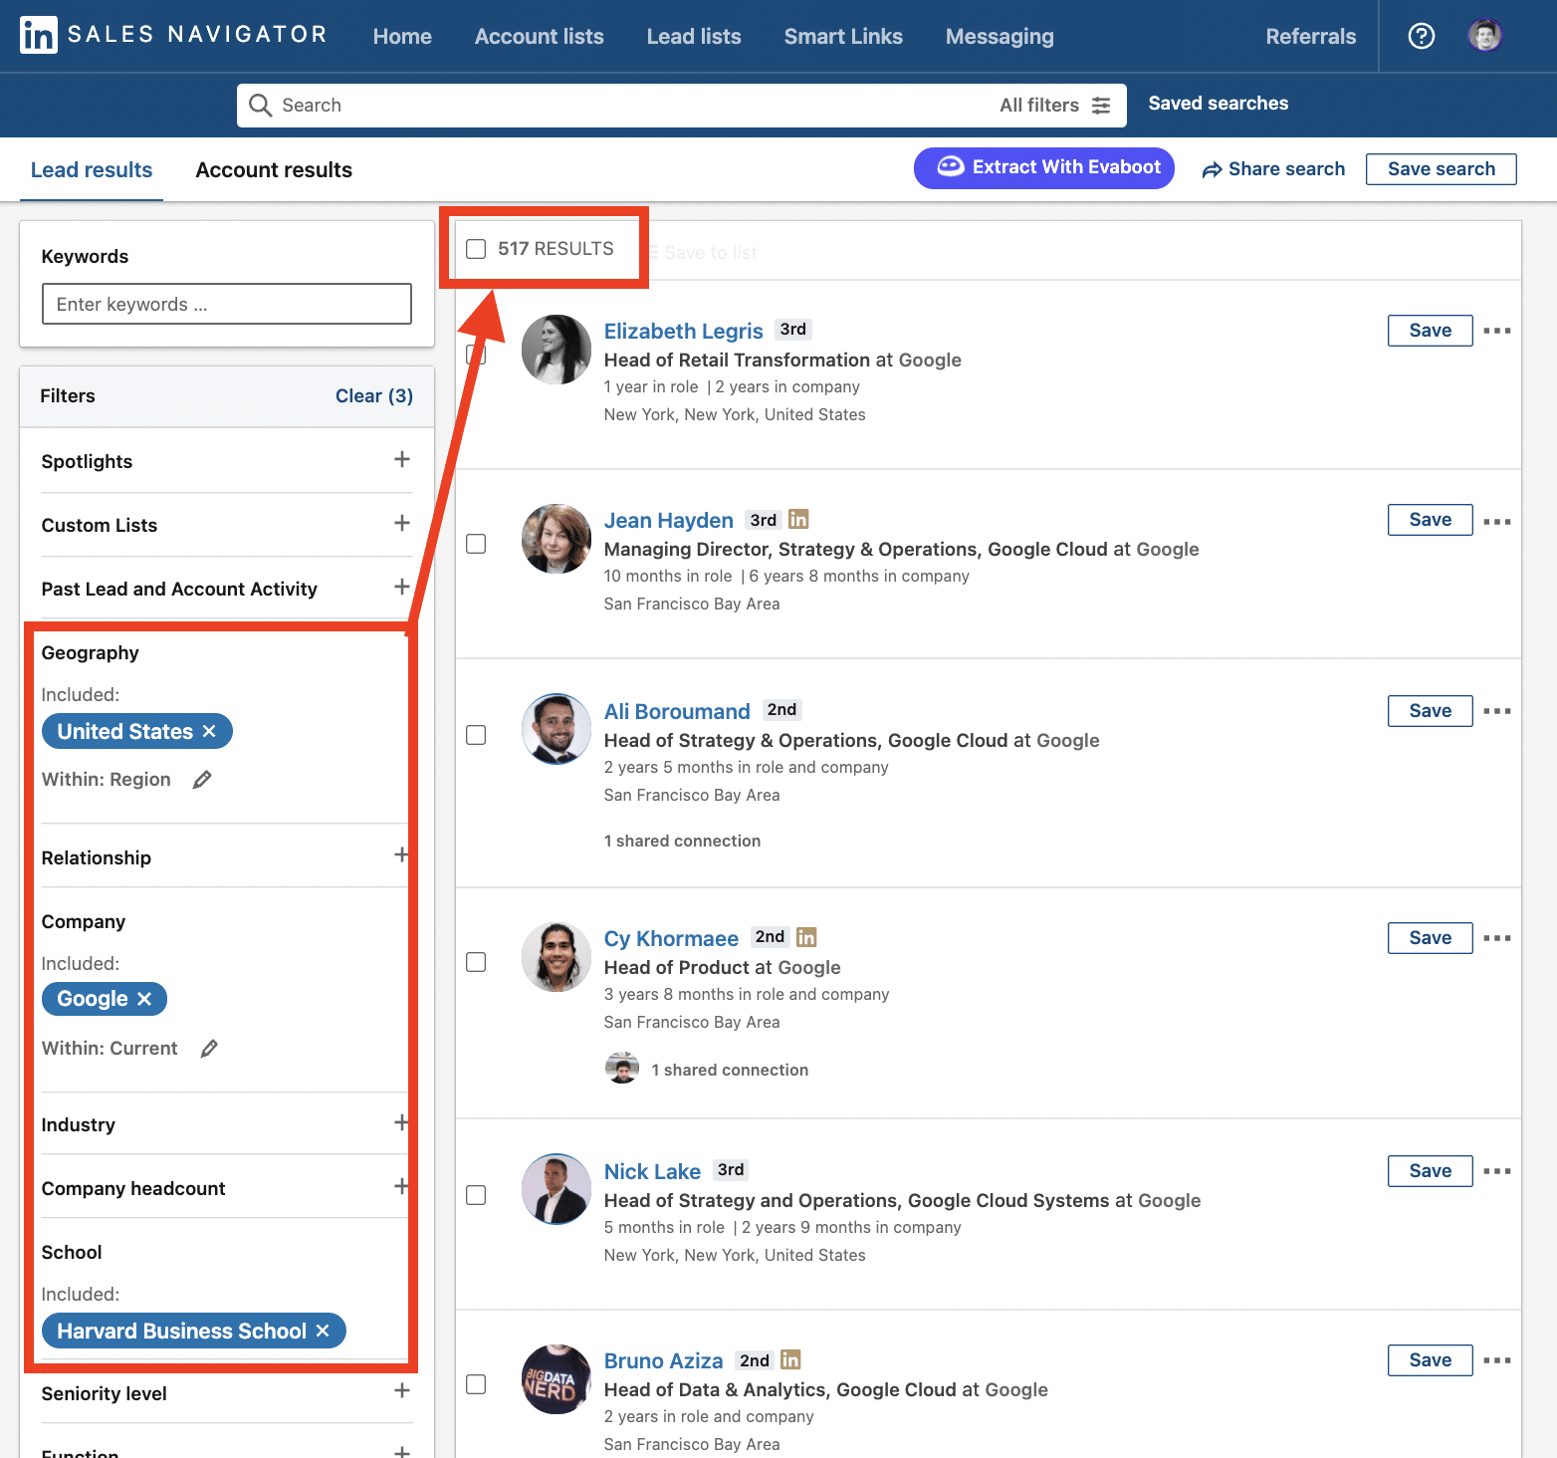The image size is (1557, 1458).
Task: Clear all three filters
Action: pyautogui.click(x=374, y=396)
